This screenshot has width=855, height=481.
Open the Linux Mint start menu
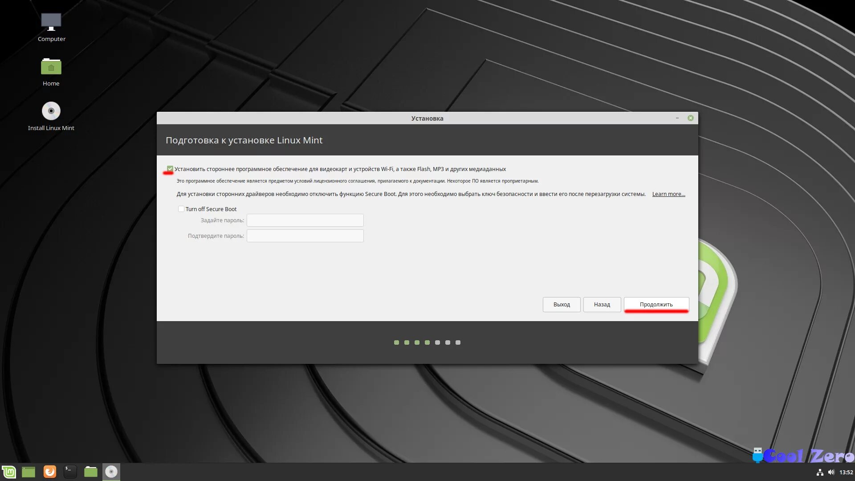[9, 472]
